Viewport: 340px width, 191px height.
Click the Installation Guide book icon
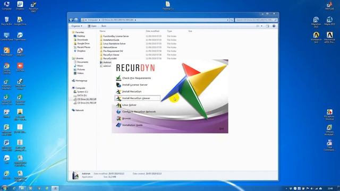click(118, 125)
